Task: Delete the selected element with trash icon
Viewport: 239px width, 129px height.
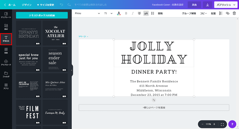Action: click(x=234, y=13)
